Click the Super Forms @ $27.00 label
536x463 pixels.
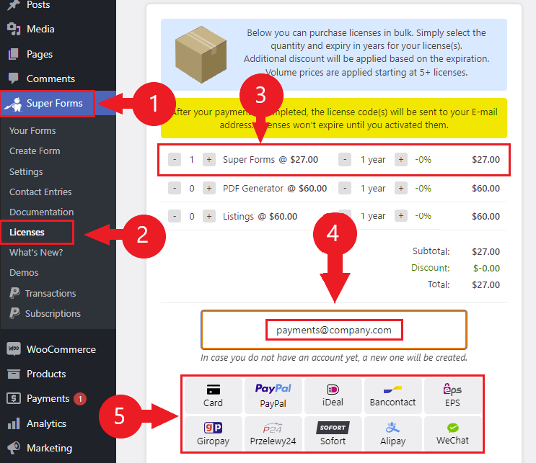(271, 160)
